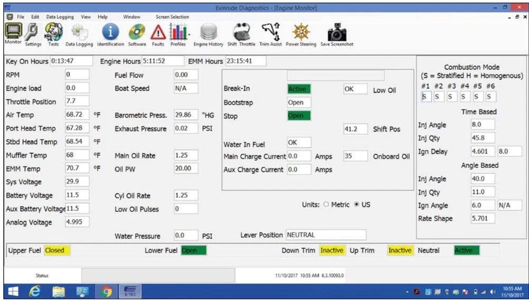Open the Action Center flag tray icon
Screen dimensions: 529x301
pos(465,291)
